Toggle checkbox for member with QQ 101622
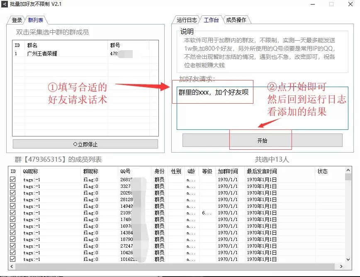This screenshot has height=277, width=360. (13, 259)
